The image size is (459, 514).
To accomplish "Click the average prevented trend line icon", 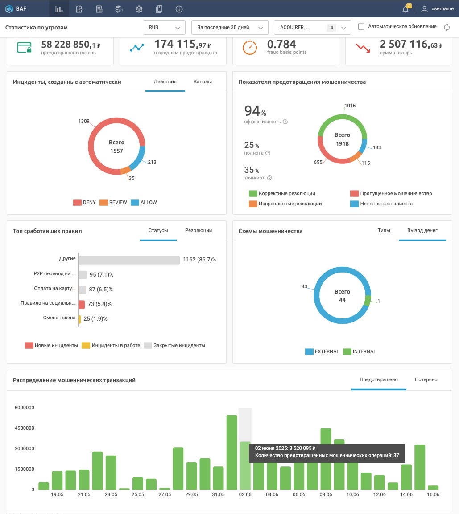I will pos(137,48).
